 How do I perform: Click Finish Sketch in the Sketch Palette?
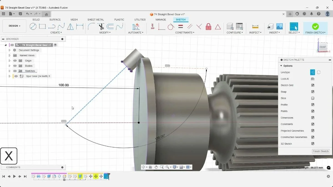tap(321, 151)
